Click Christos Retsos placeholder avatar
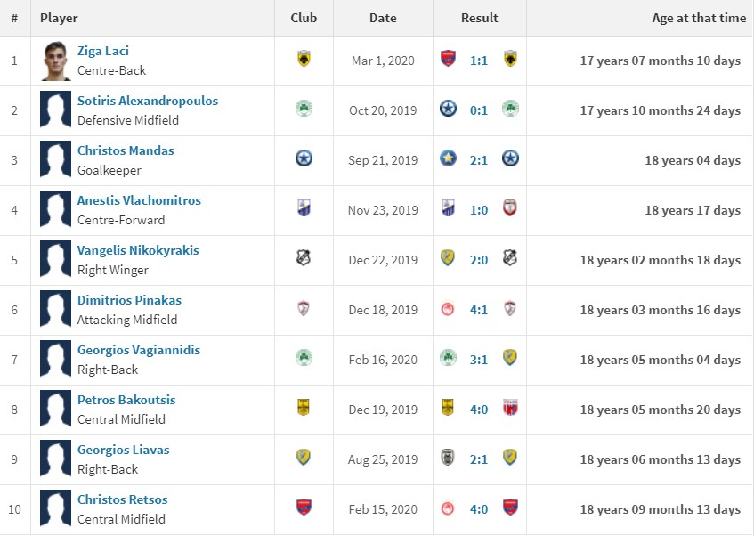 pos(55,509)
